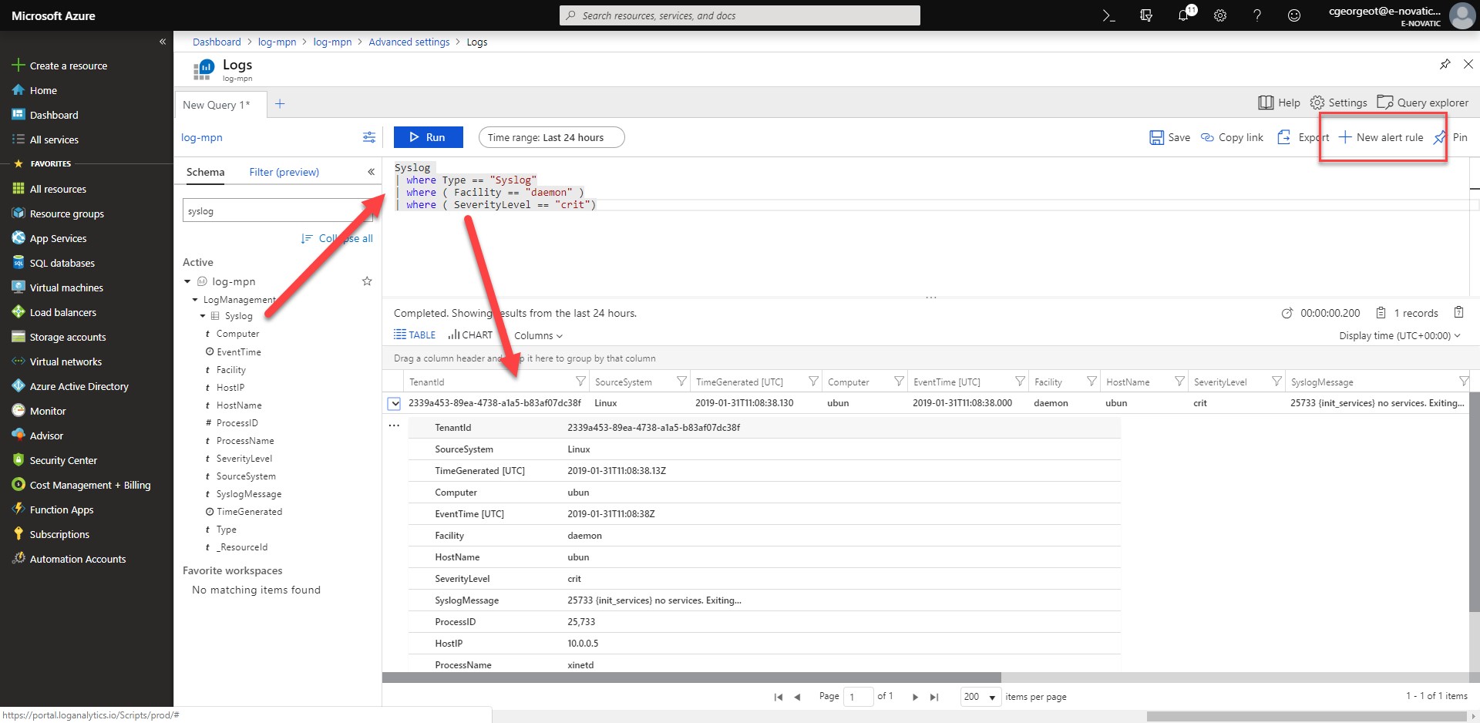Click Collapse all in schema

coord(337,238)
